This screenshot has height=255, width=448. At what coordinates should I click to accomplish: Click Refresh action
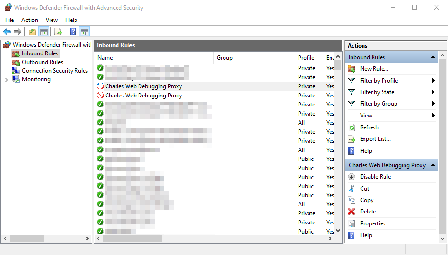click(x=369, y=127)
